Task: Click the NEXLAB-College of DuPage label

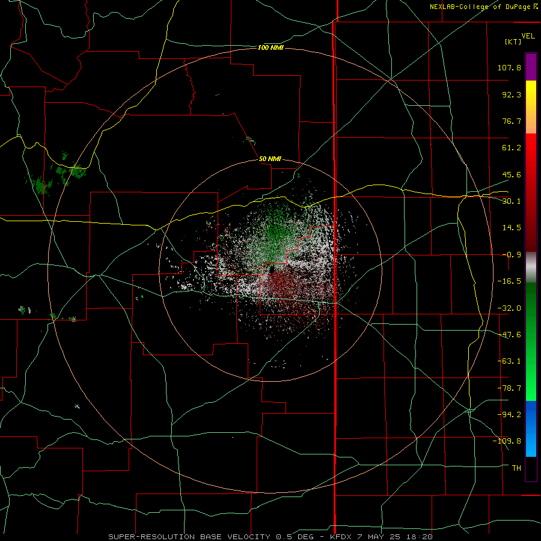Action: 483,7
